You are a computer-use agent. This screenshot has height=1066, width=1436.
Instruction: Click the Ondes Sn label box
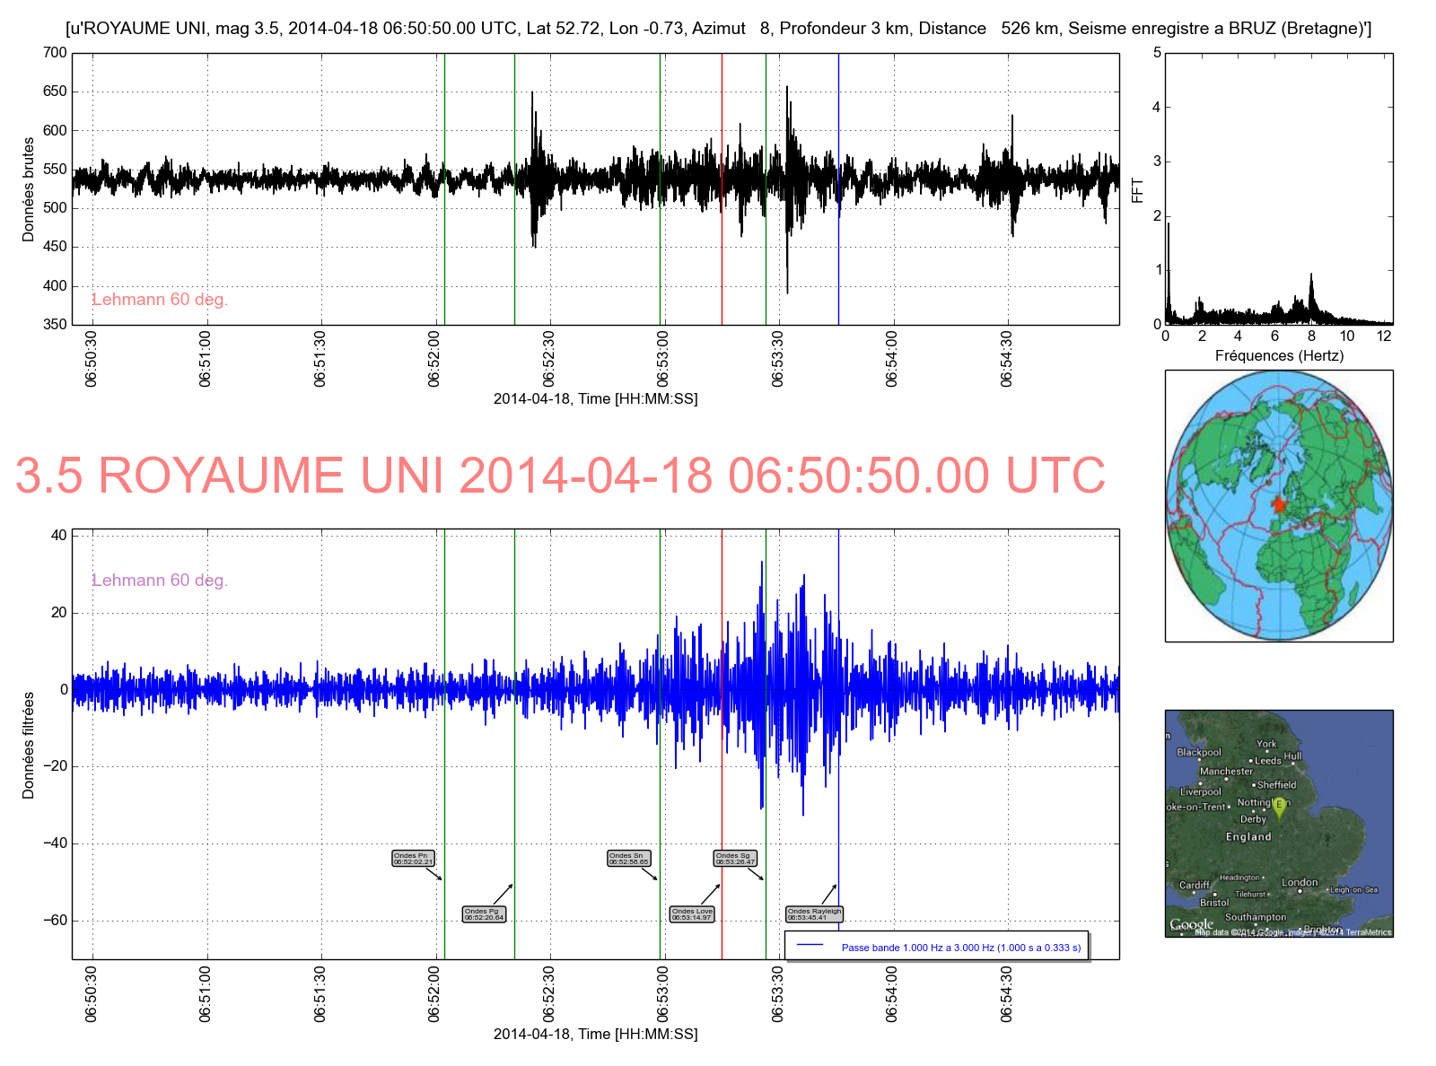coord(628,858)
